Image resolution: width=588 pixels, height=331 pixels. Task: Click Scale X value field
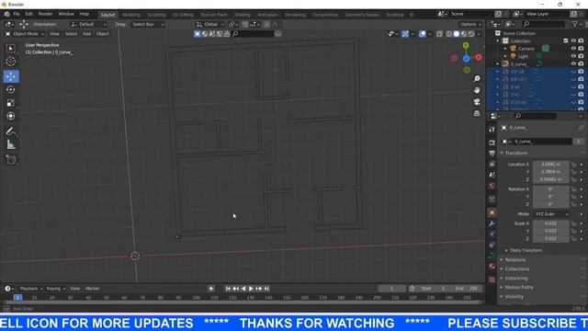[x=551, y=223]
